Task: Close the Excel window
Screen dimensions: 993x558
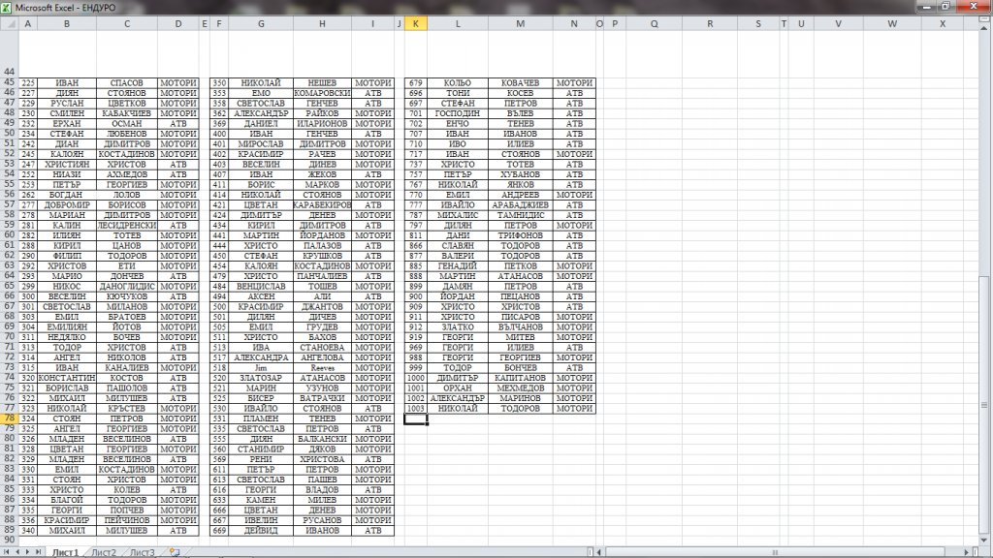Action: [974, 7]
